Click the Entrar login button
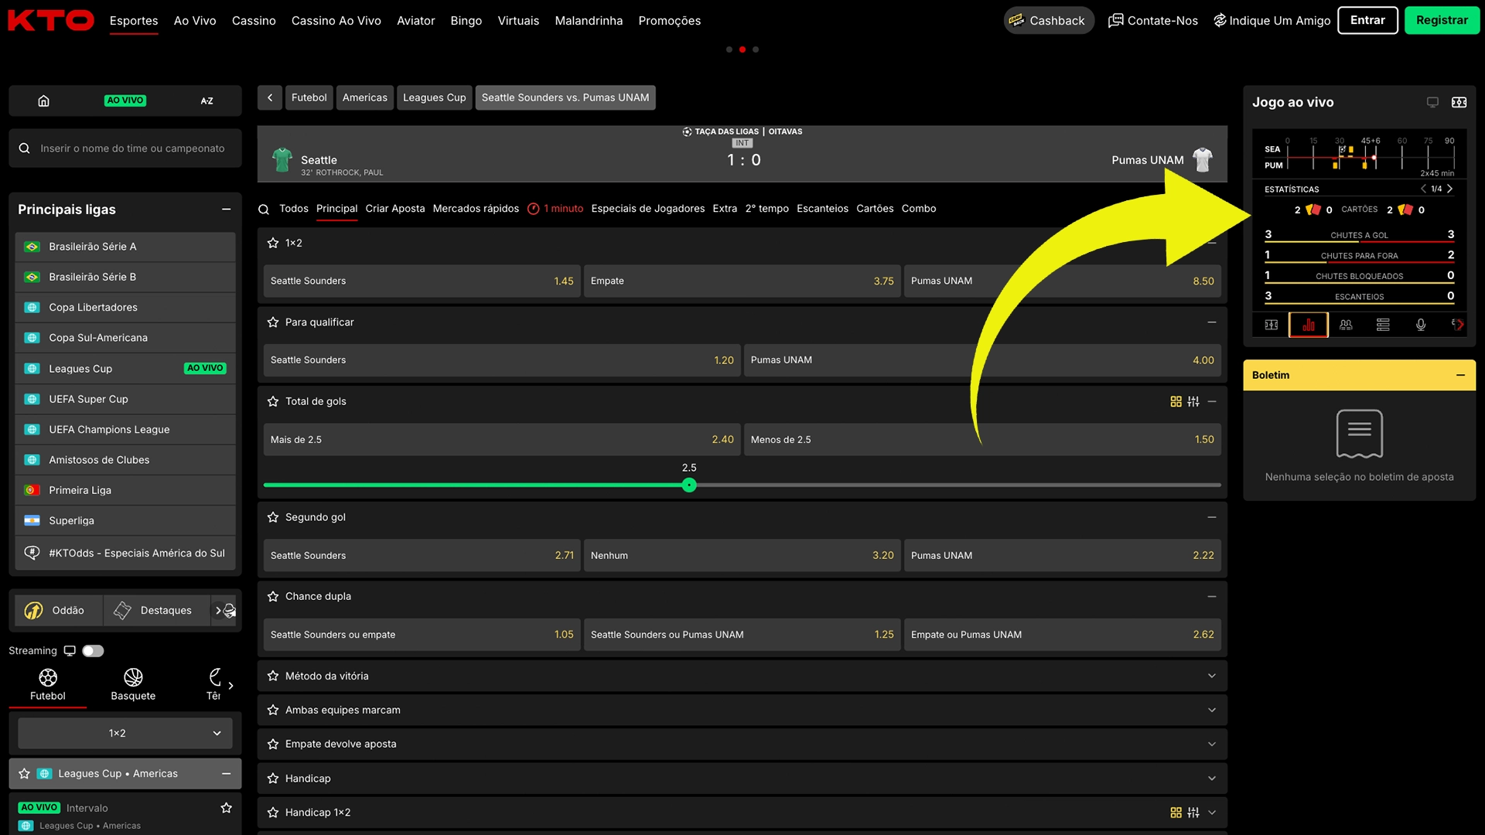Viewport: 1485px width, 835px height. (1367, 20)
